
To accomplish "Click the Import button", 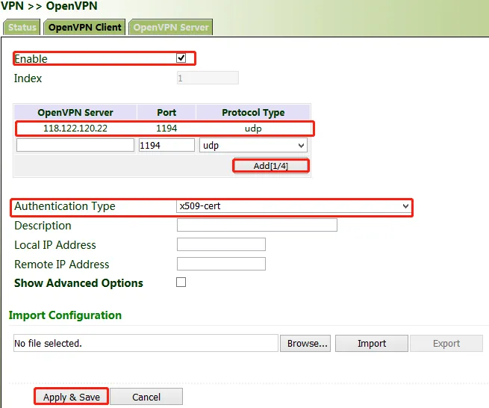I will pos(372,344).
